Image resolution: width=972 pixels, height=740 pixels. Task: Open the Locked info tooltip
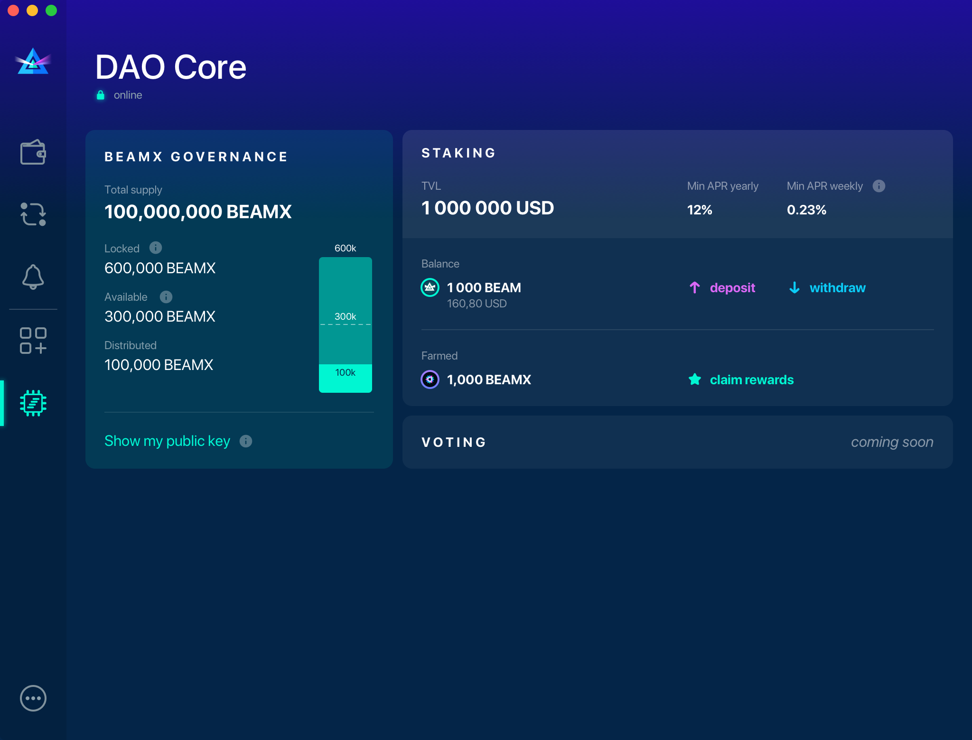(155, 248)
